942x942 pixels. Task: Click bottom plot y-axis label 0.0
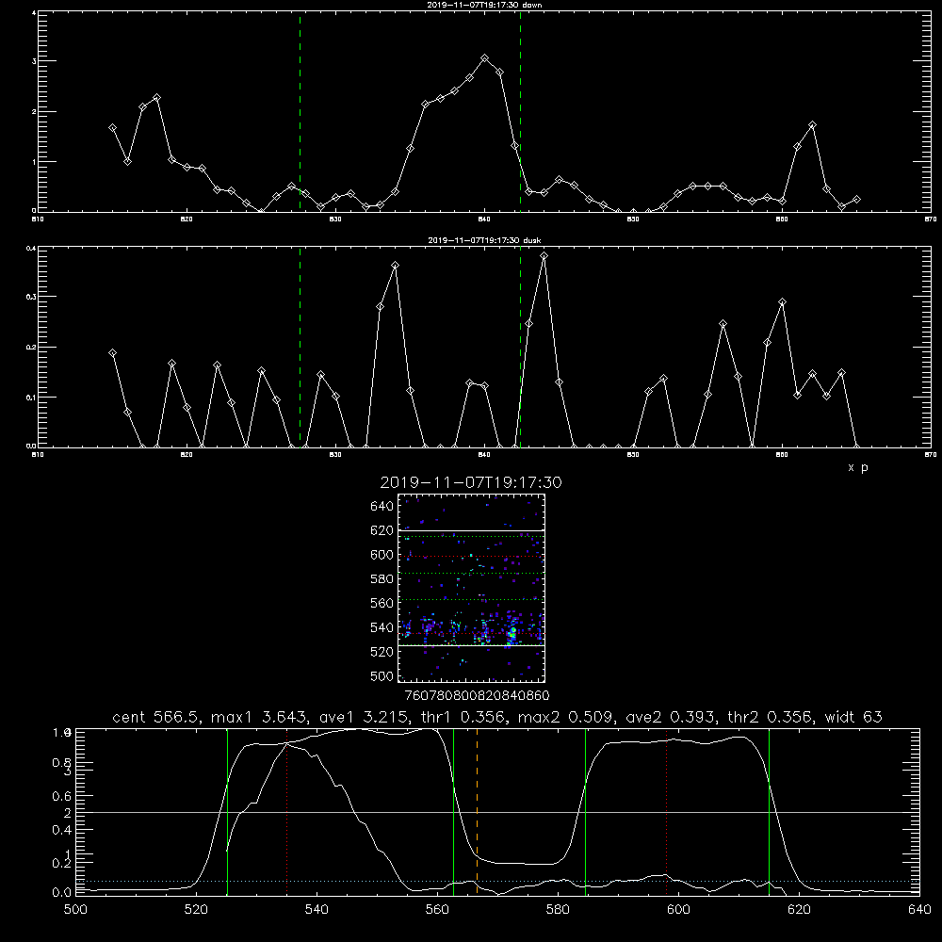(62, 892)
